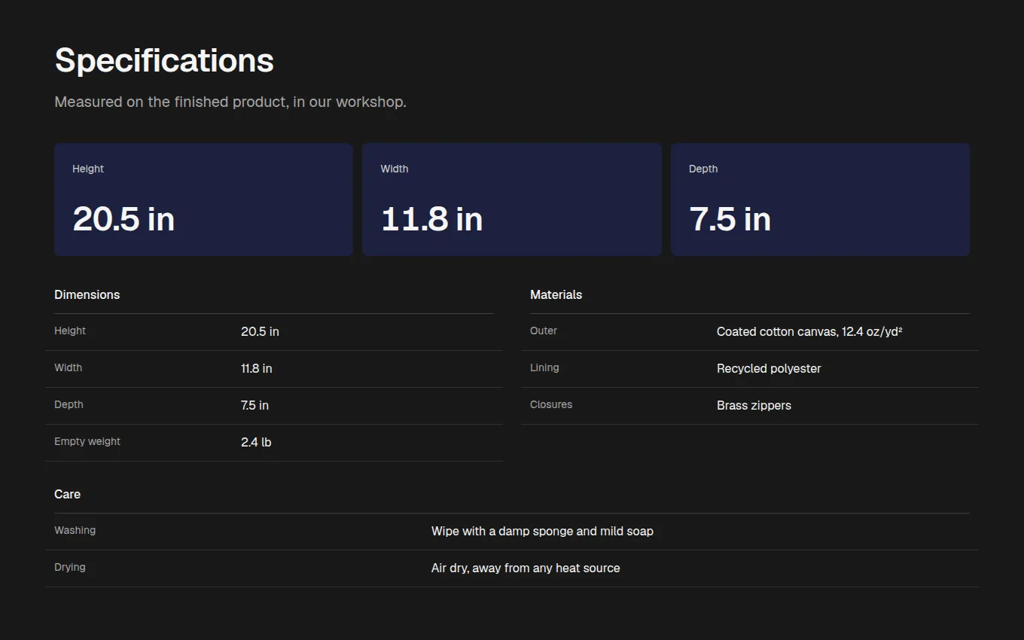This screenshot has width=1024, height=640.
Task: Select '7.5 in' in the Dimensions table
Action: pos(254,405)
